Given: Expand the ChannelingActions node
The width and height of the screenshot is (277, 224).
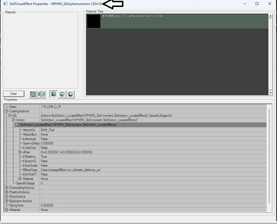Looking at the screenshot, I should [x=7, y=188].
